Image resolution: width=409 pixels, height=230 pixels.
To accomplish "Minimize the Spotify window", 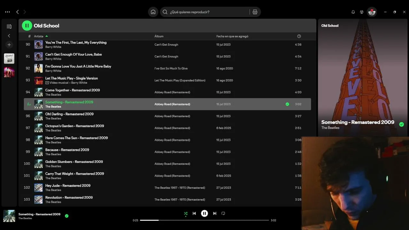I will (x=385, y=12).
